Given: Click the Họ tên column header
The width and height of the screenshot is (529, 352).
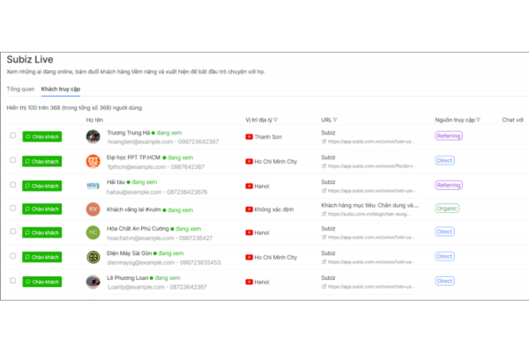Looking at the screenshot, I should click(x=94, y=120).
